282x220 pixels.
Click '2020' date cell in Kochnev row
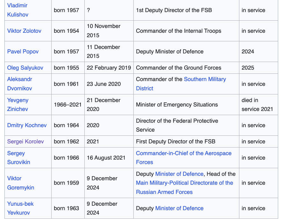coord(109,125)
